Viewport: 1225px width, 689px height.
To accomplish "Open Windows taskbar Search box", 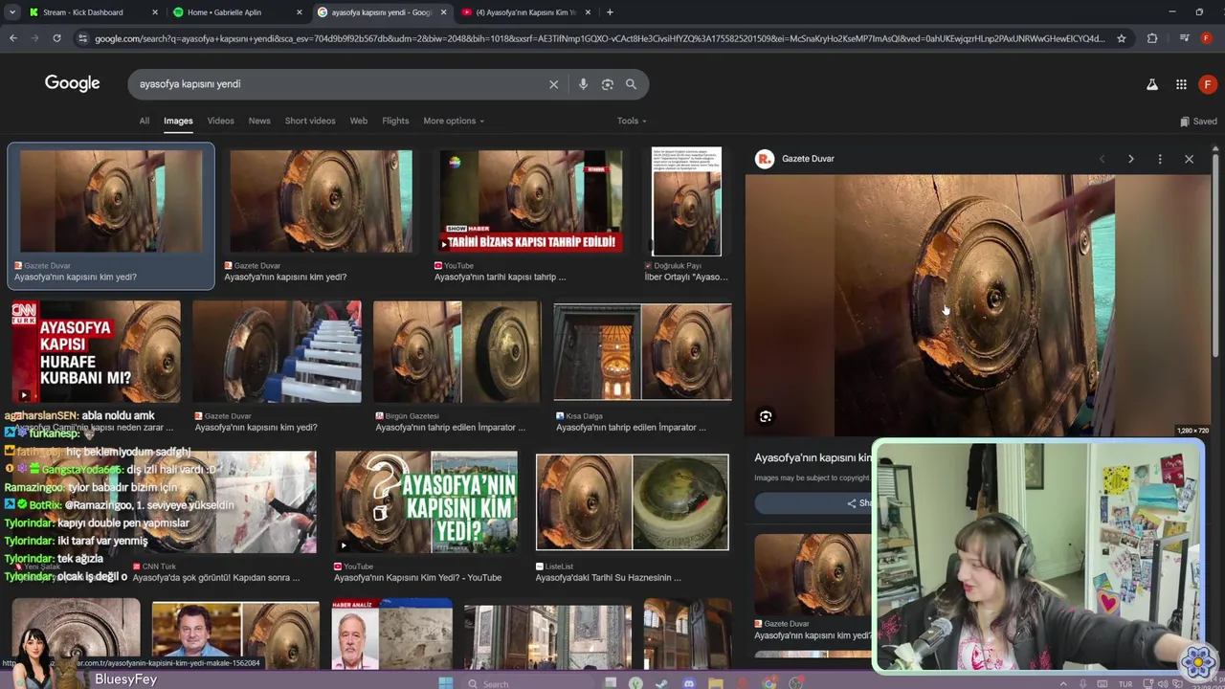I will point(526,683).
